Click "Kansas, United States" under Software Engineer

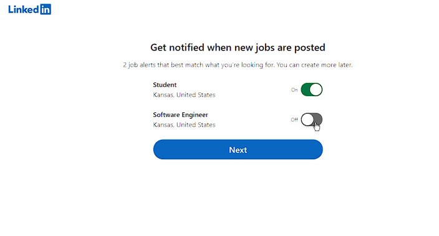pos(184,125)
